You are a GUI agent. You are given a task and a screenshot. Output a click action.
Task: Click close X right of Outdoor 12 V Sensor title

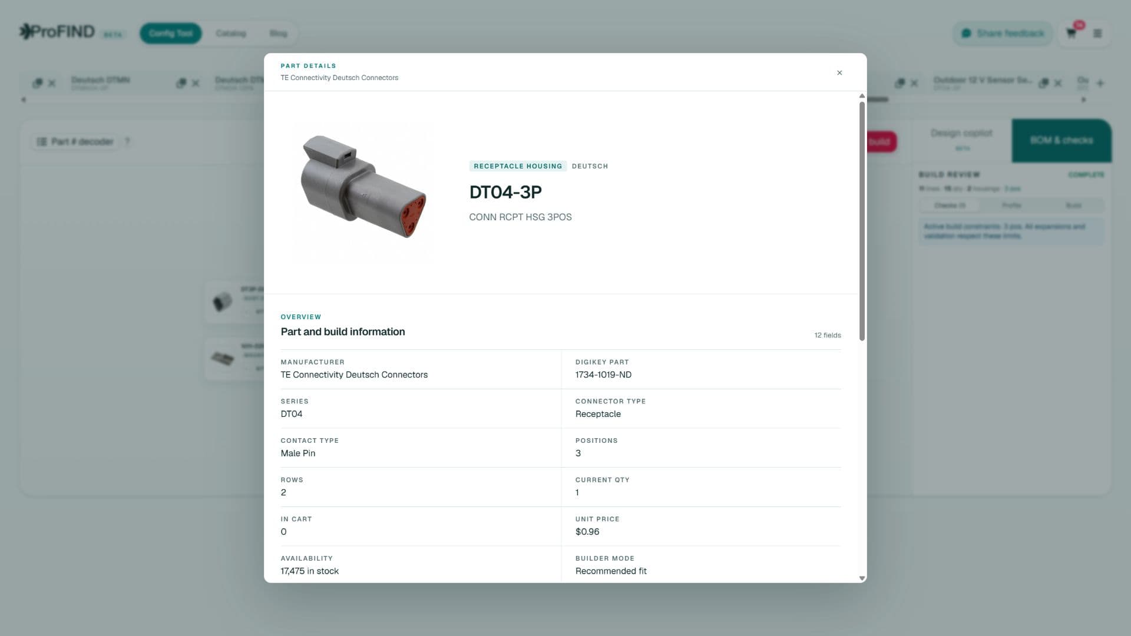tap(1058, 83)
